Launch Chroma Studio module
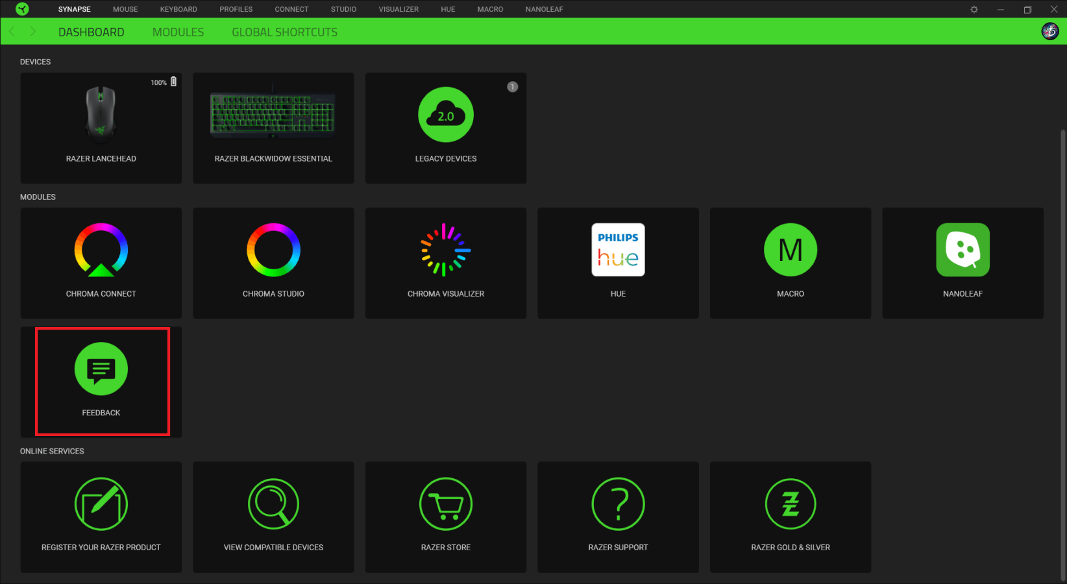Viewport: 1067px width, 584px height. (273, 250)
